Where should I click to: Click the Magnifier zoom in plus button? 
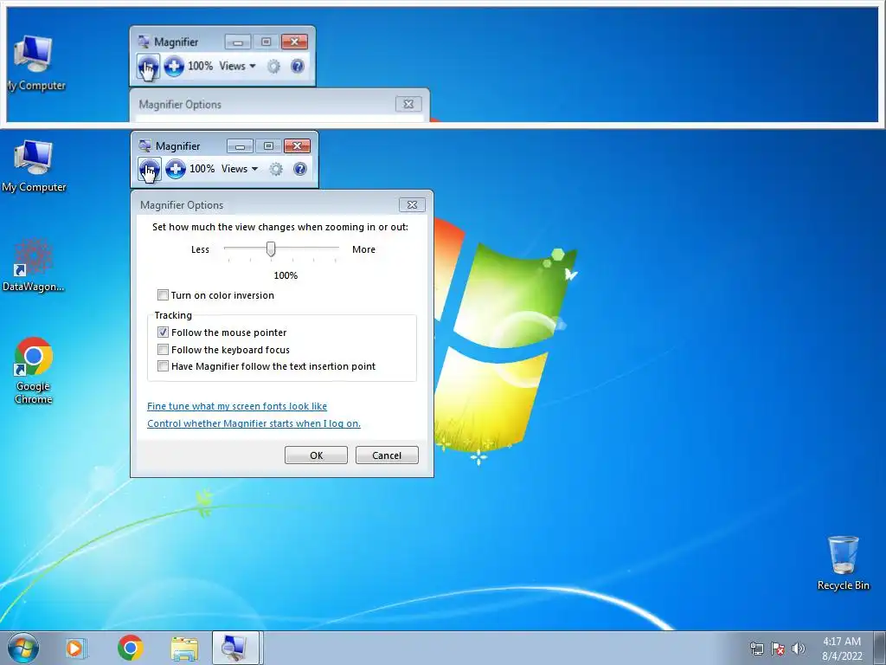[176, 169]
